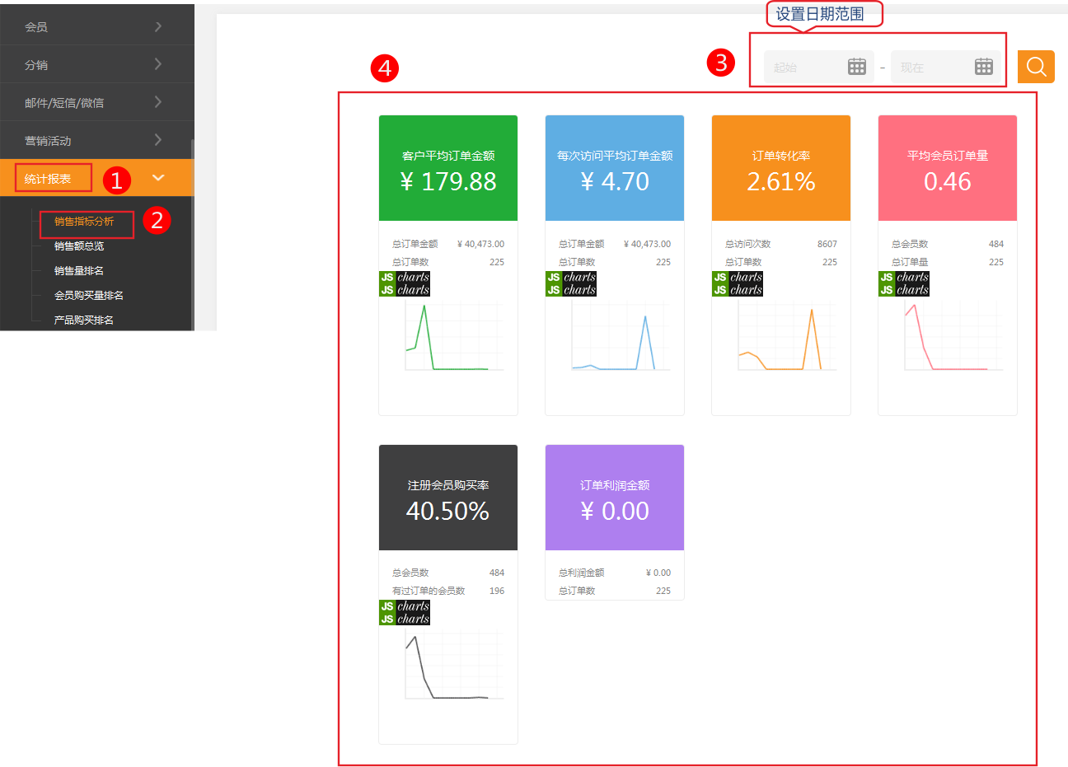Screen dimensions: 1068x767
Task: Expand the 会员 menu chevron
Action: tap(157, 26)
